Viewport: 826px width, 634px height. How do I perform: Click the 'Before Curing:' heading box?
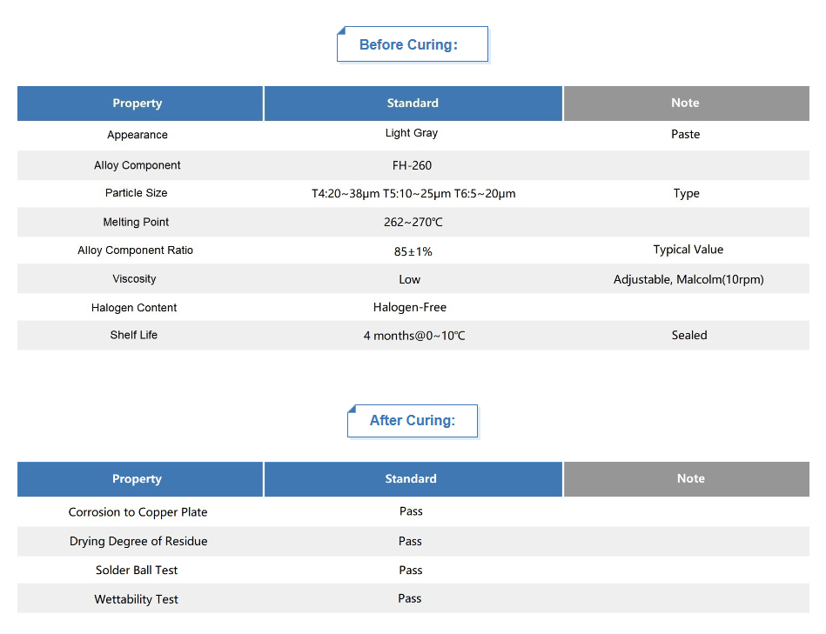413,44
